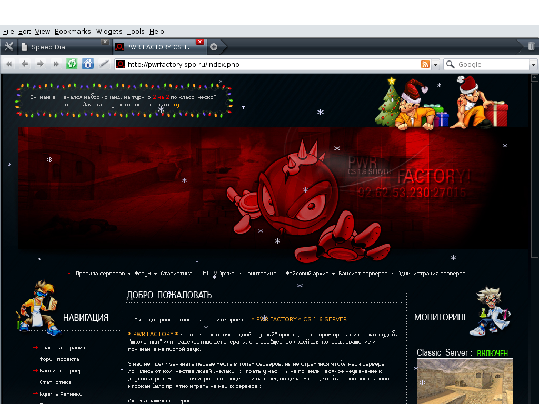Open the closed tabs trash icon

click(531, 46)
